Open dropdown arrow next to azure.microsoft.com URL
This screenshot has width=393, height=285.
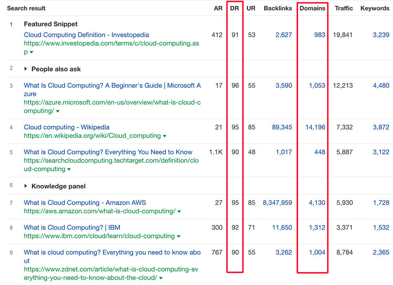[x=58, y=111]
